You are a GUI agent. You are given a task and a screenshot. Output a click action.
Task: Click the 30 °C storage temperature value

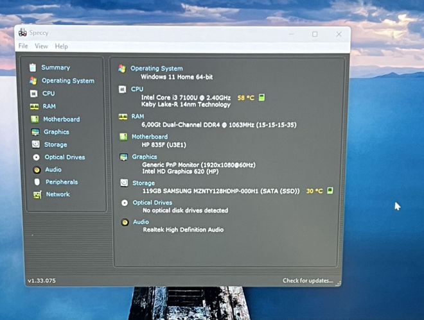tap(315, 191)
